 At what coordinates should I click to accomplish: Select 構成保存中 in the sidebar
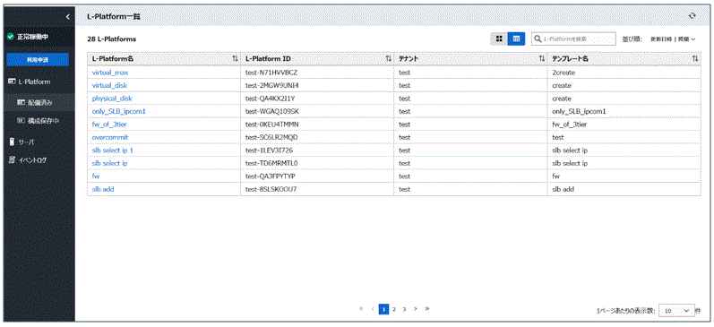click(39, 121)
